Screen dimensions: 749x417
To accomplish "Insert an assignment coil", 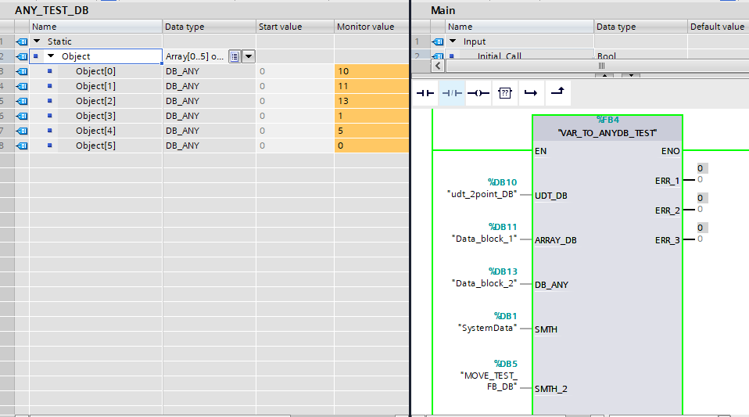I will pos(478,93).
